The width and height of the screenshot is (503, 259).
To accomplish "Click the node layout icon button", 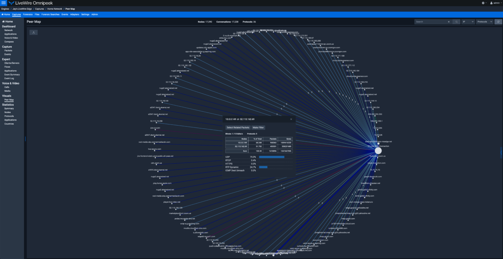I will pos(33,32).
